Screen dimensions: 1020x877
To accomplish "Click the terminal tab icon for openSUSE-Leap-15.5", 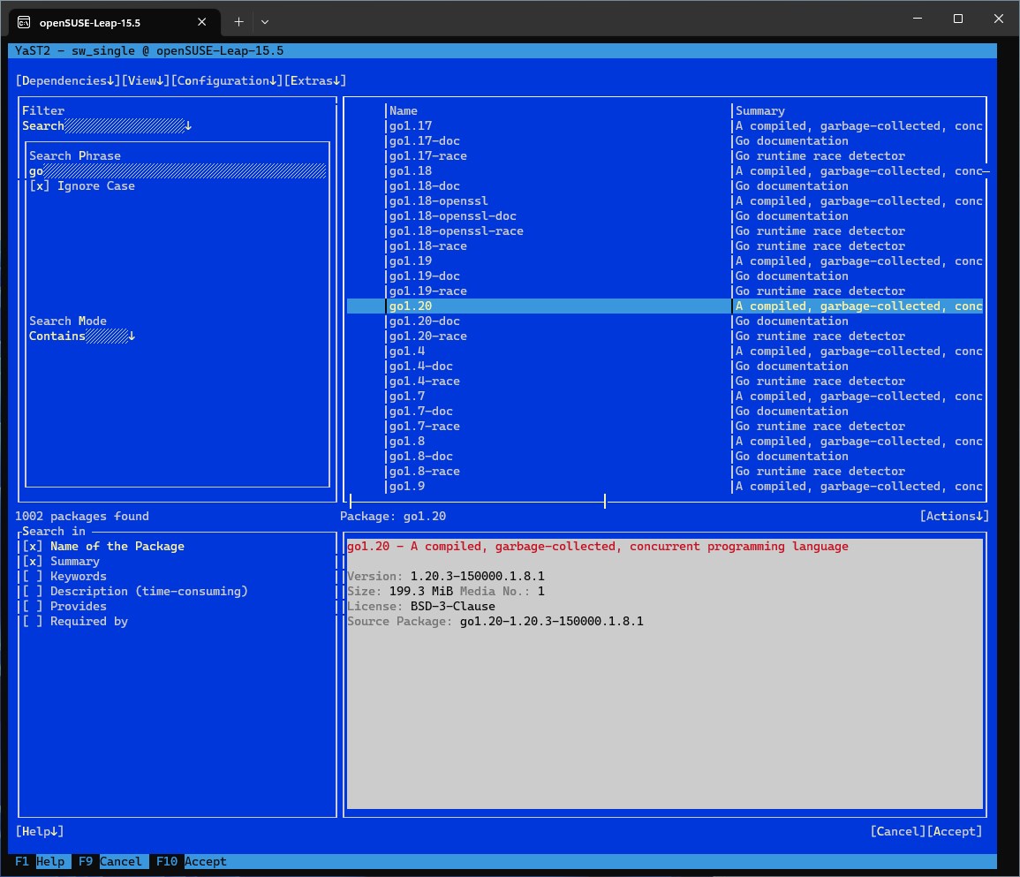I will [x=24, y=22].
